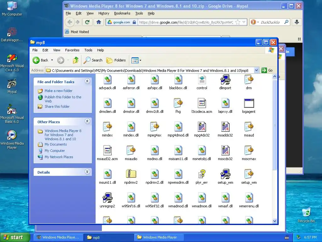Expand the Address bar dropdown
Image resolution: width=322 pixels, height=242 pixels.
[256, 70]
